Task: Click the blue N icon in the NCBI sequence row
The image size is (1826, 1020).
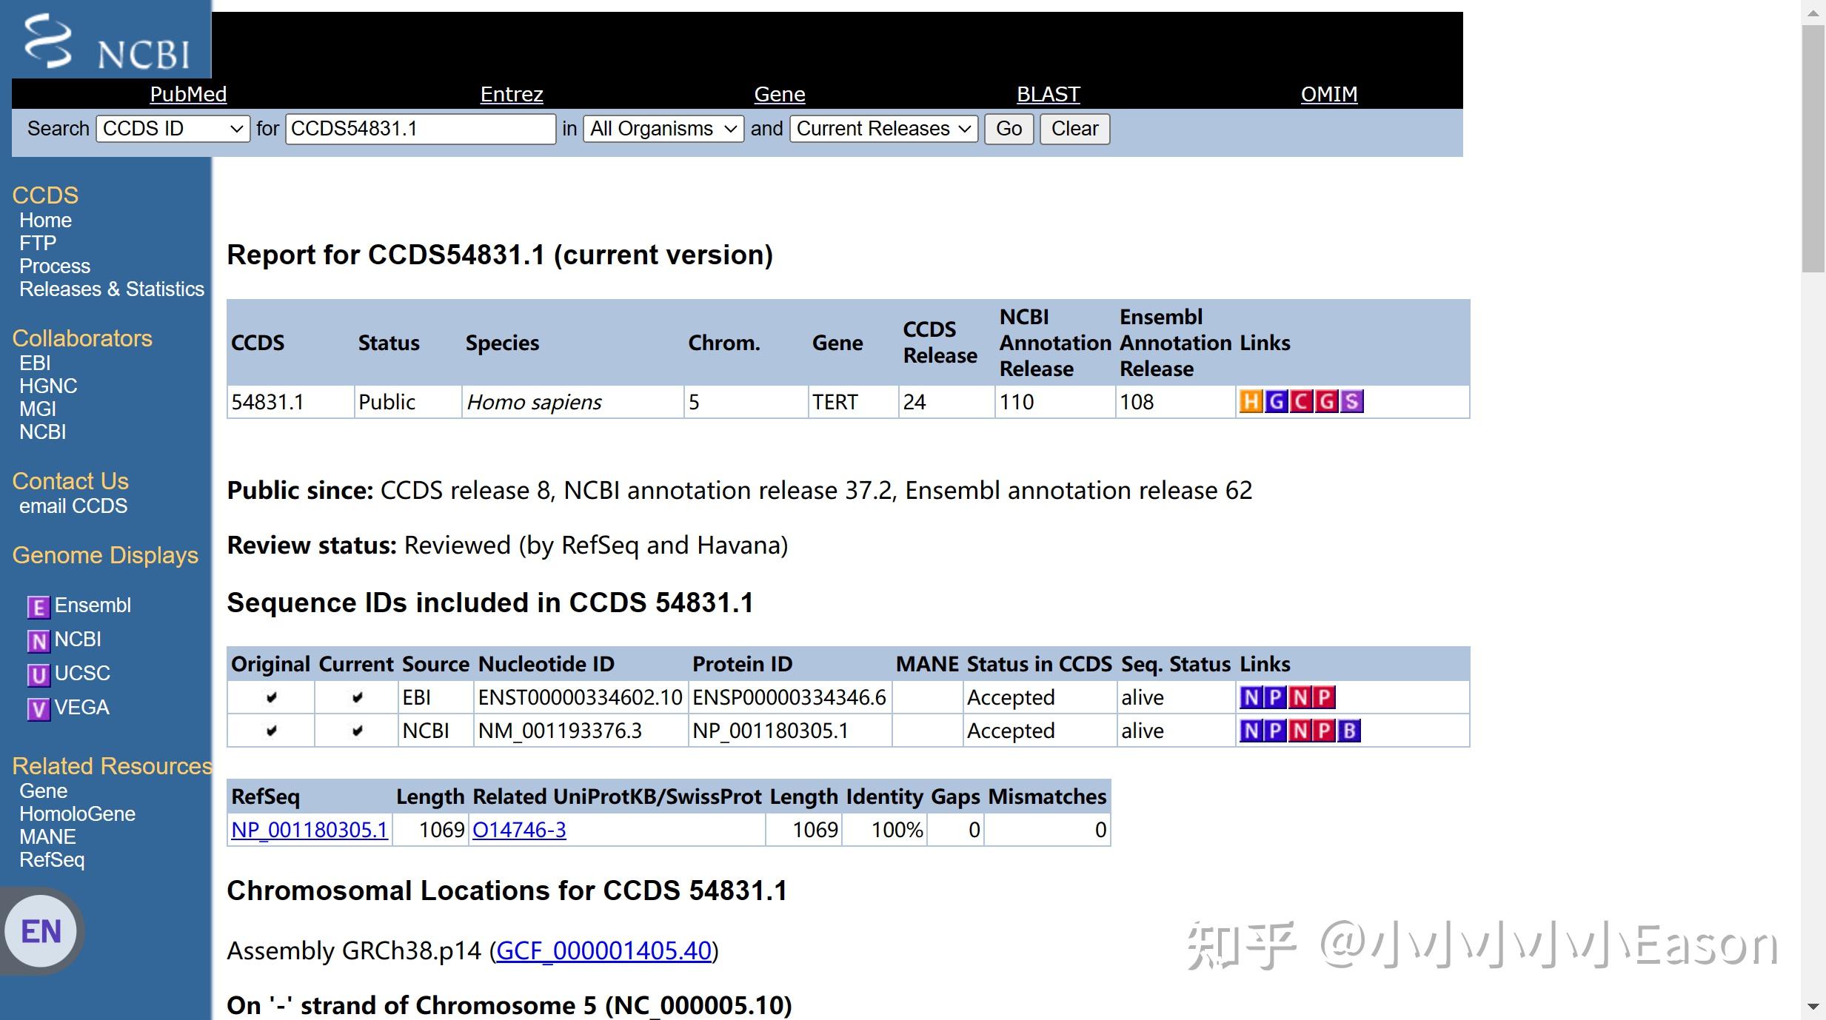Action: [1251, 731]
